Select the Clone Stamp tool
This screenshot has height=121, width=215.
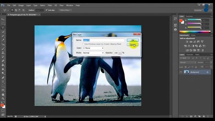tap(3, 53)
